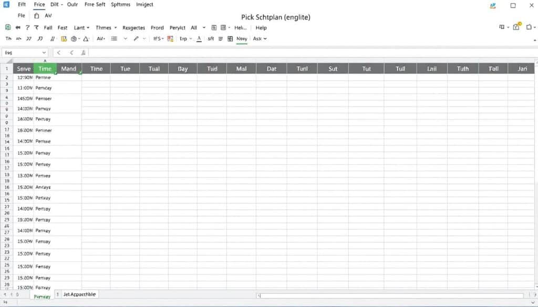The image size is (538, 307).
Task: Click the Peryict button
Action: 178,28
